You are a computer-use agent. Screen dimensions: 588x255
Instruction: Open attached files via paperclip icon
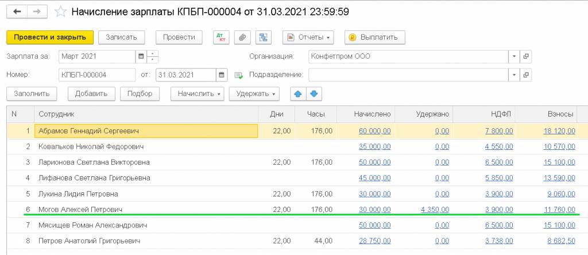coord(242,37)
